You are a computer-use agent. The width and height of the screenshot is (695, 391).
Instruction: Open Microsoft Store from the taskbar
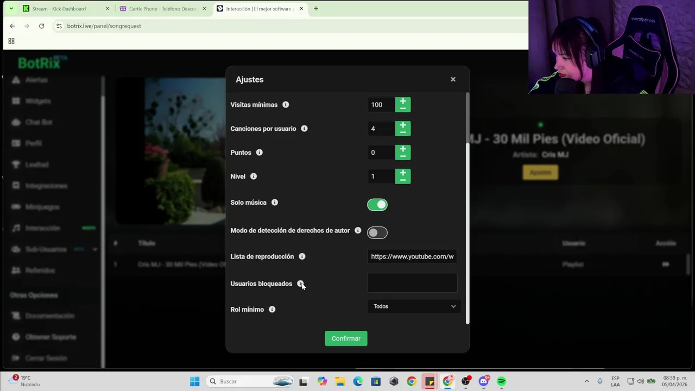click(x=376, y=381)
